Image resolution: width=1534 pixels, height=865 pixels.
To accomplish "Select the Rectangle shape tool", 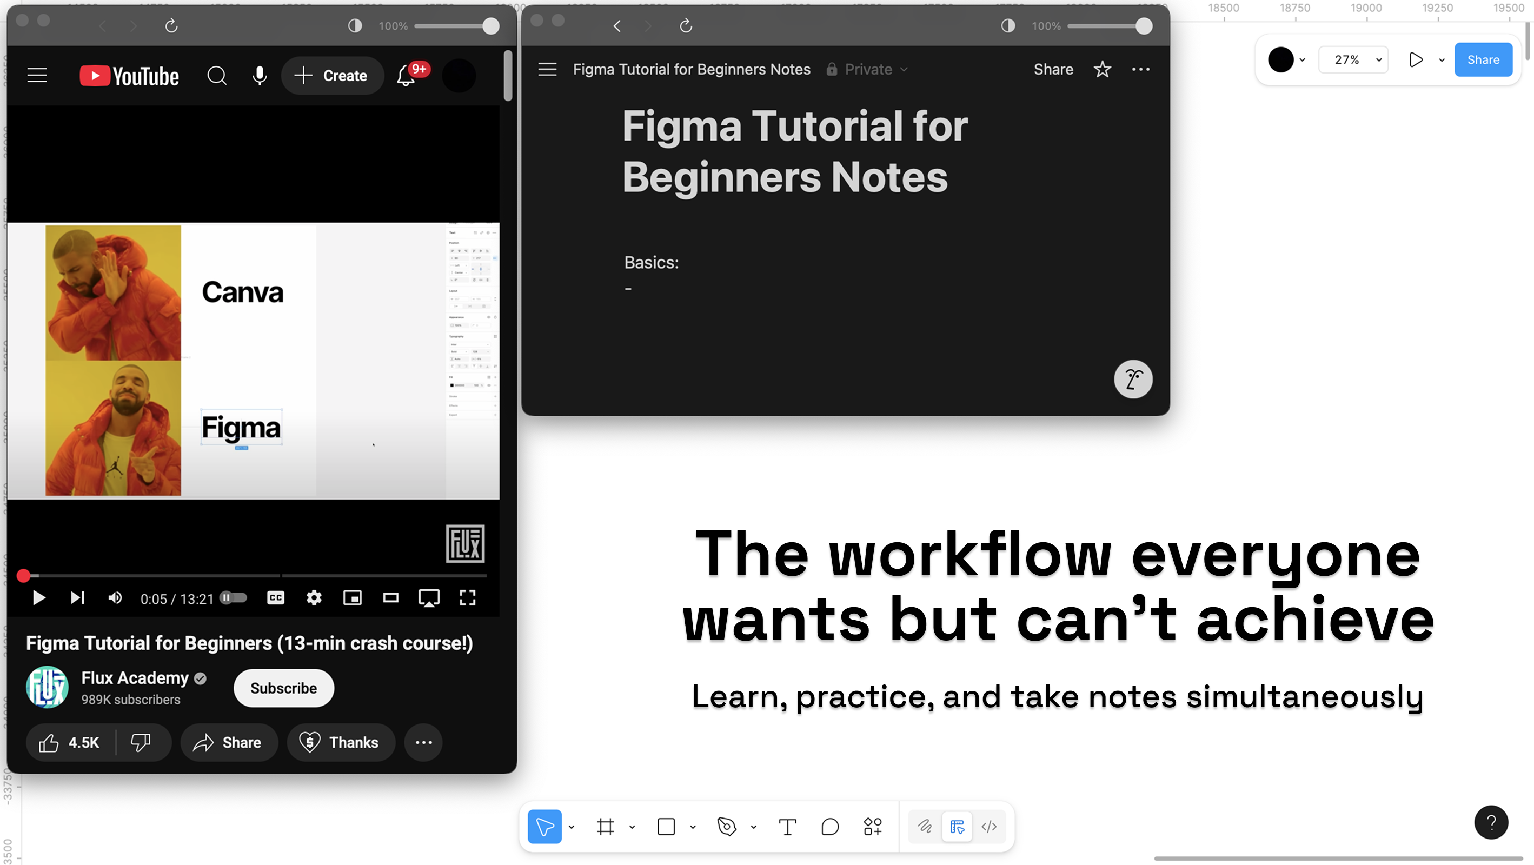I will pos(666,826).
